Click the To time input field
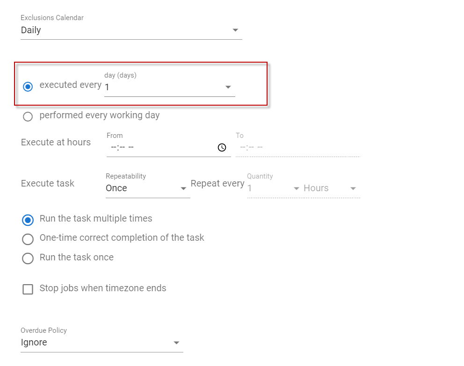464x366 pixels. [297, 147]
